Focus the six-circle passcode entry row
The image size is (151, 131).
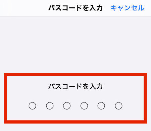75,106
